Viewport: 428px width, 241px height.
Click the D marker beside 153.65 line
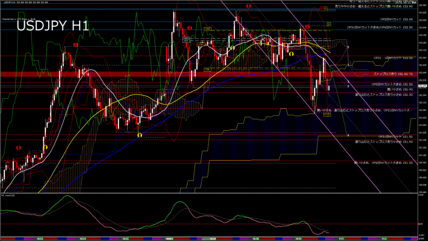[x=329, y=24]
